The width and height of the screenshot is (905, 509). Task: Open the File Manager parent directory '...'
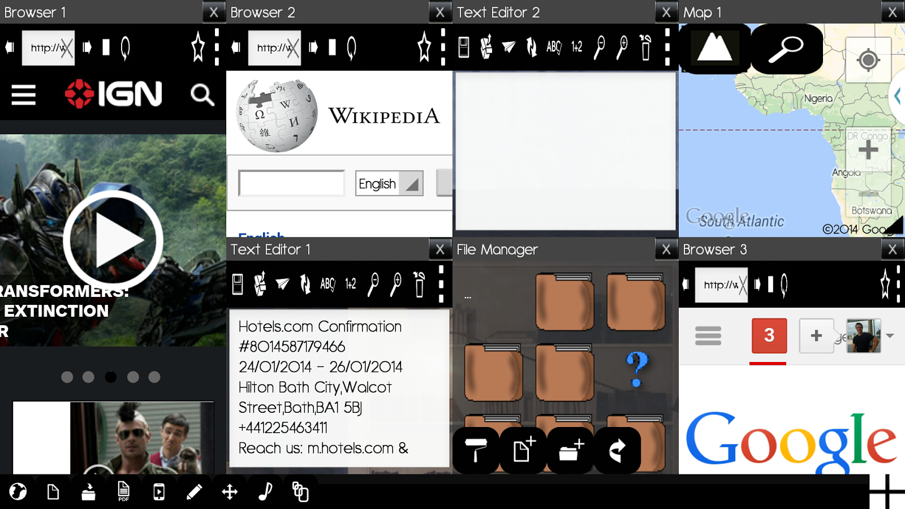[x=468, y=296]
